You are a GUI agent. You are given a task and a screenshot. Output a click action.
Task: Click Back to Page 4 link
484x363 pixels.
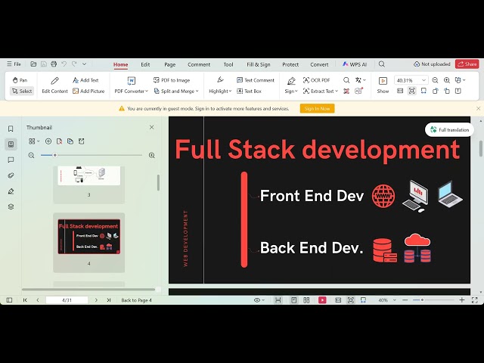(136, 300)
